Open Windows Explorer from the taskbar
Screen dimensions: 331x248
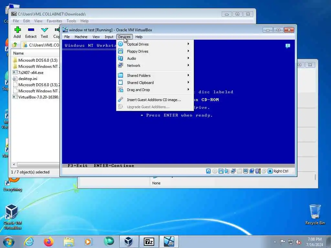(69, 242)
